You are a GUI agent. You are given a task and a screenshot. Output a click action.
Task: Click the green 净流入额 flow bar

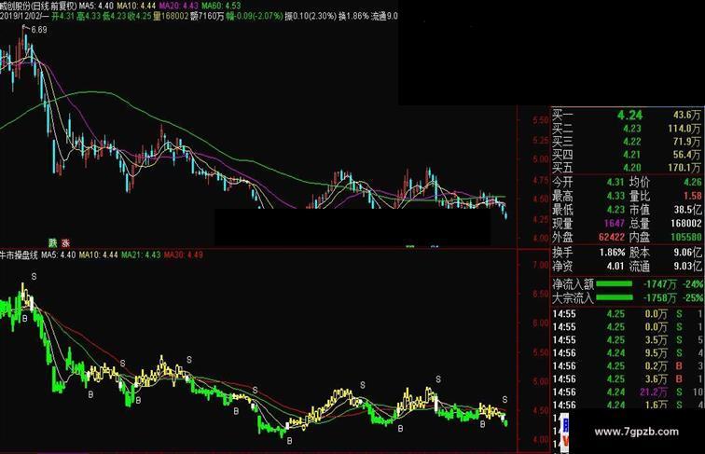pos(615,284)
